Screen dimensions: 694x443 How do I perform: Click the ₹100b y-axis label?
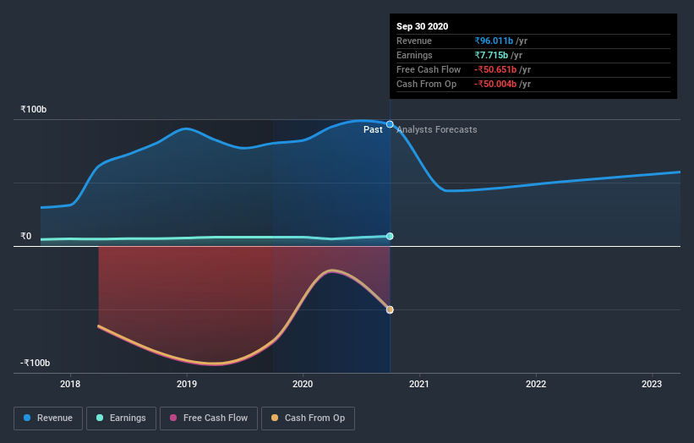click(x=33, y=109)
